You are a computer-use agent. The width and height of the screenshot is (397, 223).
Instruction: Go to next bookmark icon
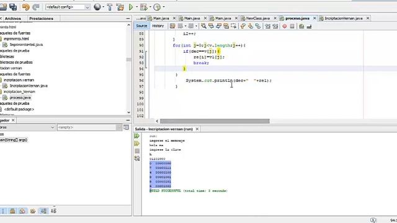tap(251, 26)
